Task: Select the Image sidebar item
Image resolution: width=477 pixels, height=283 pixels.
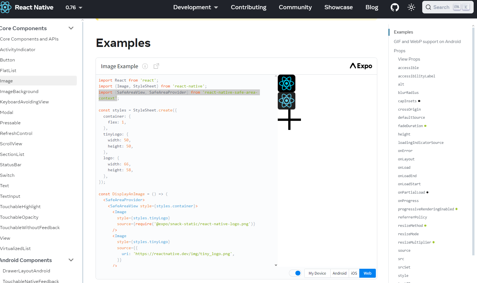Action: point(38,81)
